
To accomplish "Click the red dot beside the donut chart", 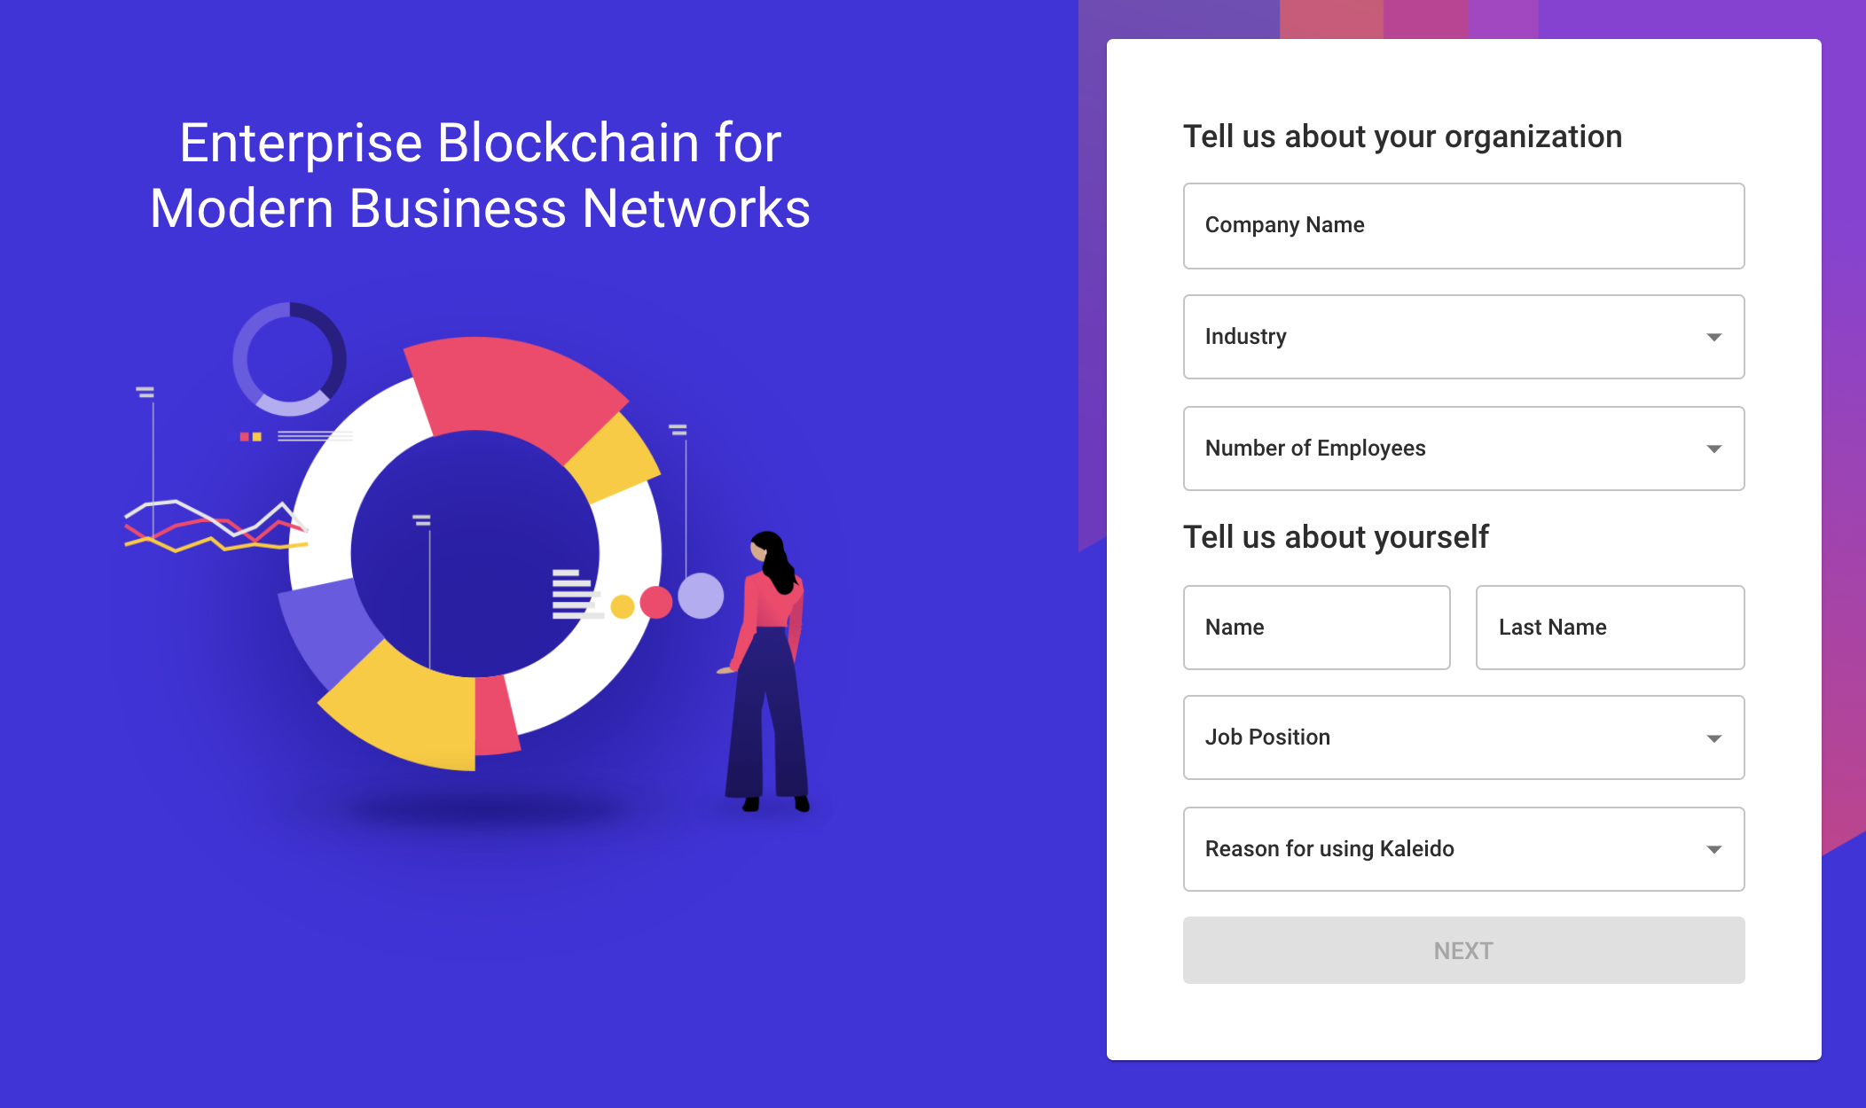I will tap(656, 603).
